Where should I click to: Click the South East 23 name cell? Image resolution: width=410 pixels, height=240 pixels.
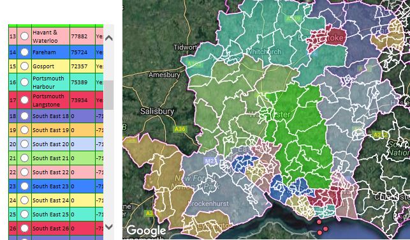pyautogui.click(x=51, y=186)
